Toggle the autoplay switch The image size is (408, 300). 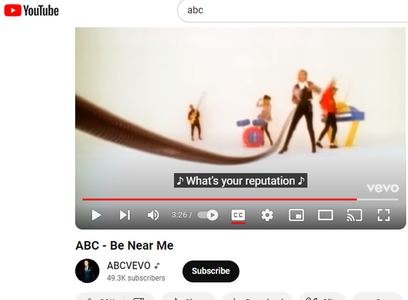tap(208, 215)
